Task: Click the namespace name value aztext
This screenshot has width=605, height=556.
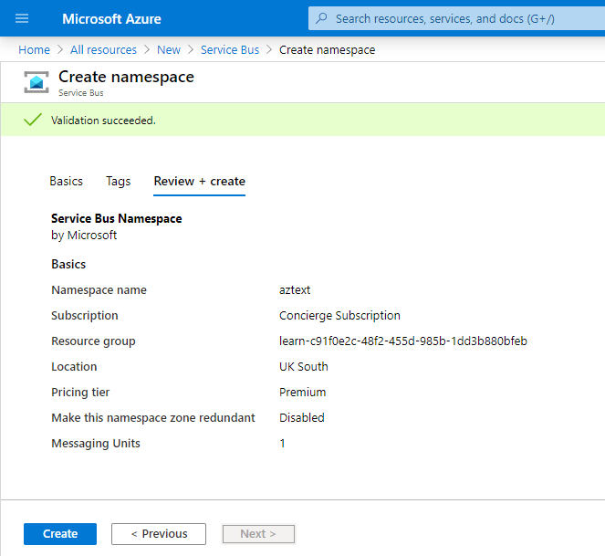Action: [x=295, y=290]
